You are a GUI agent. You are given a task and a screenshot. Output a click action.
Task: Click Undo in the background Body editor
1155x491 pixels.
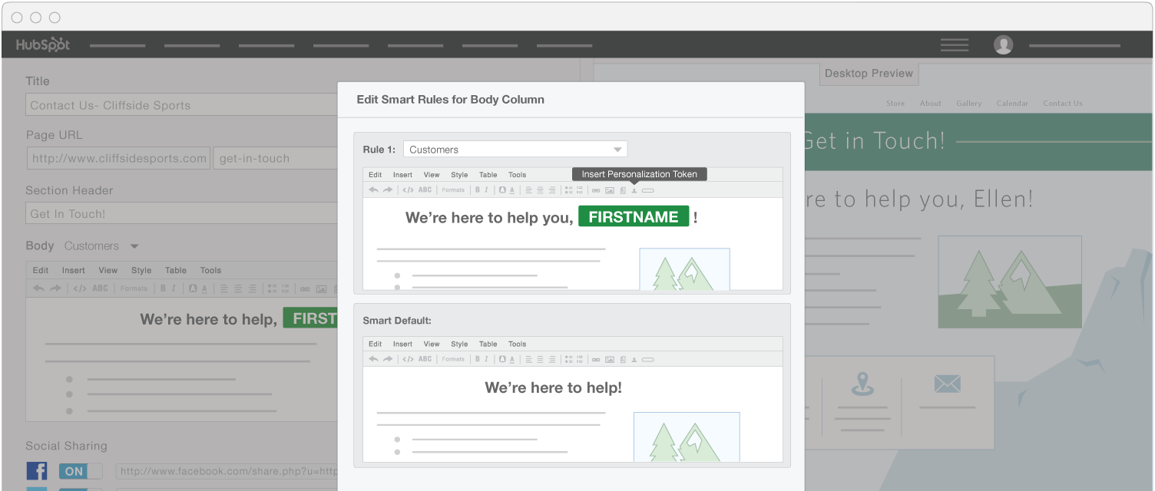(x=38, y=288)
